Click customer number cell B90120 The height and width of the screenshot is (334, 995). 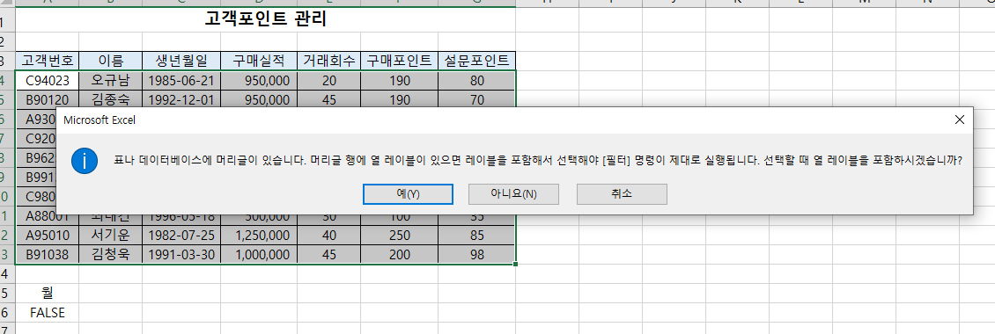pos(48,99)
